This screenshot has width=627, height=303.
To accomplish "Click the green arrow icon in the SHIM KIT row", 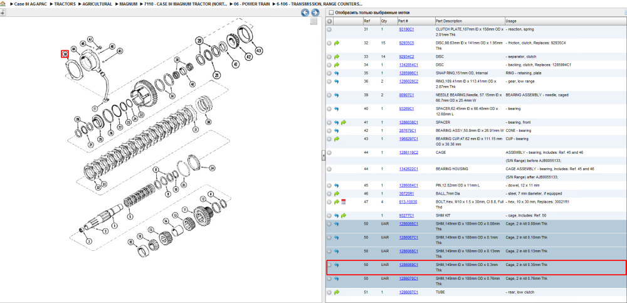I will coord(344,216).
